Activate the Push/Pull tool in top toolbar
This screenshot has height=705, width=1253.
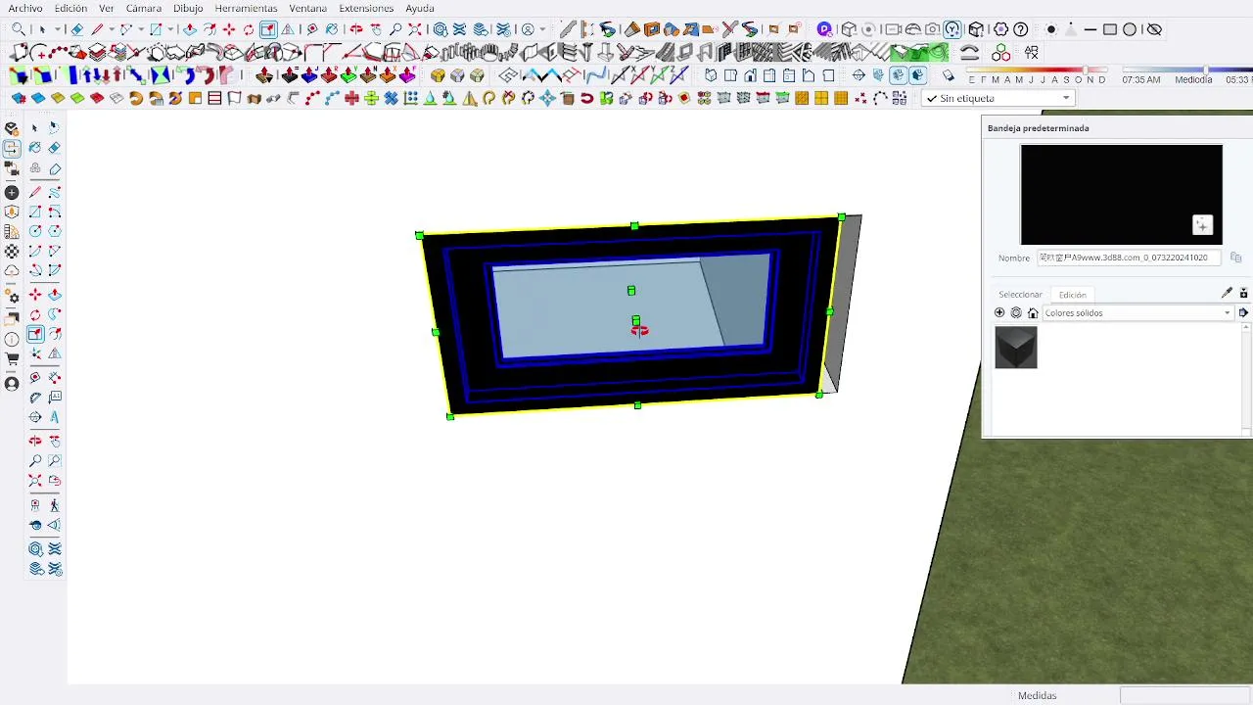point(190,29)
